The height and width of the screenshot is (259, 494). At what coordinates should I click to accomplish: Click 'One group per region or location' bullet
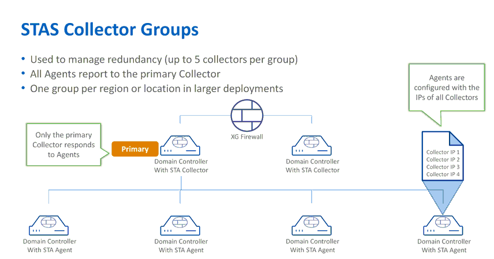tap(156, 89)
